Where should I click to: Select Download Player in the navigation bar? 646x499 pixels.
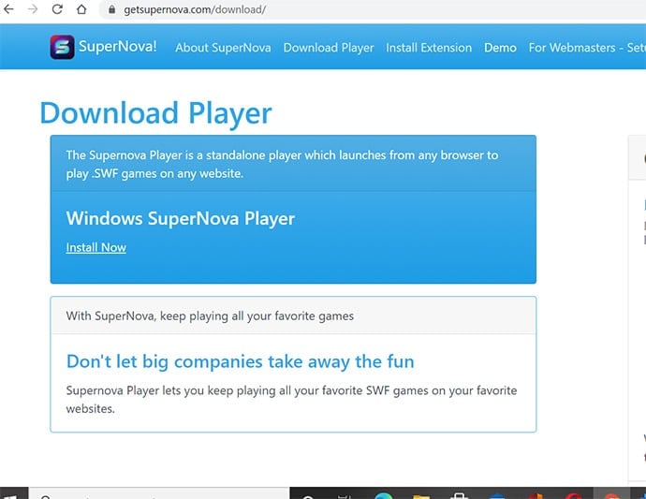(329, 48)
